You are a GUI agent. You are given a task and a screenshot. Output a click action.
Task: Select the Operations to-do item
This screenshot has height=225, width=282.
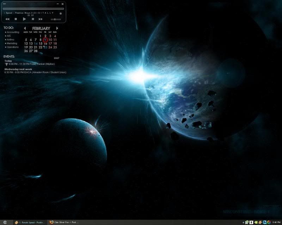[12, 47]
